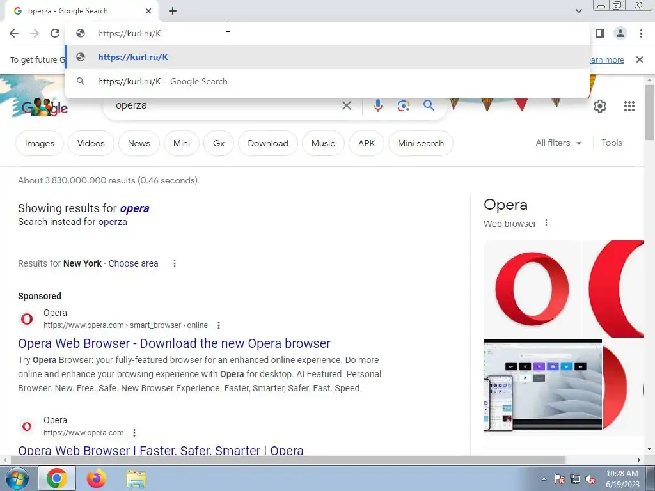Open the Windows Start menu orb
655x491 pixels.
click(17, 478)
